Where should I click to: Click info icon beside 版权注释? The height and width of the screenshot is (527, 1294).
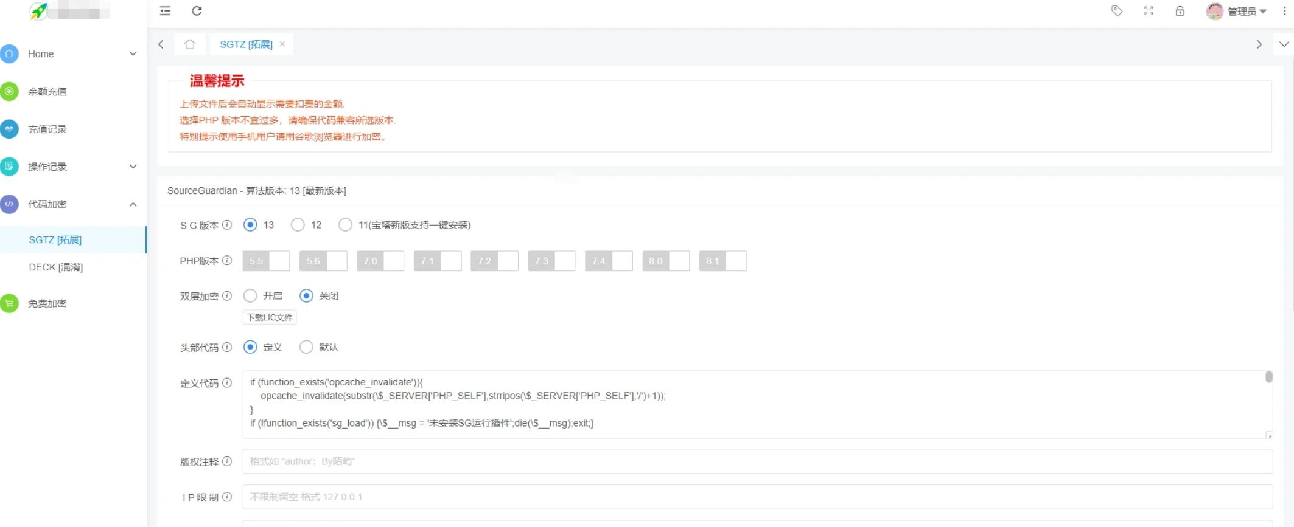click(x=227, y=461)
